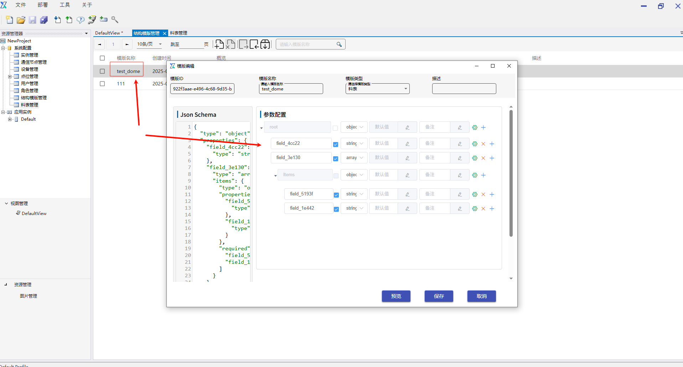Open the type dropdown for field_3e130

click(x=354, y=158)
